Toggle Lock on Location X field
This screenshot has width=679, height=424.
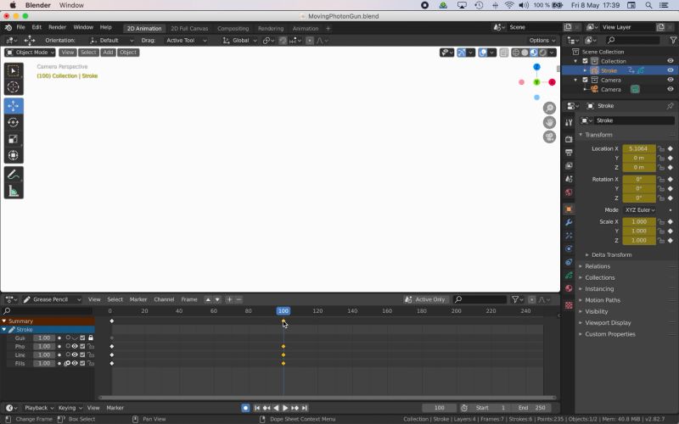pos(661,148)
